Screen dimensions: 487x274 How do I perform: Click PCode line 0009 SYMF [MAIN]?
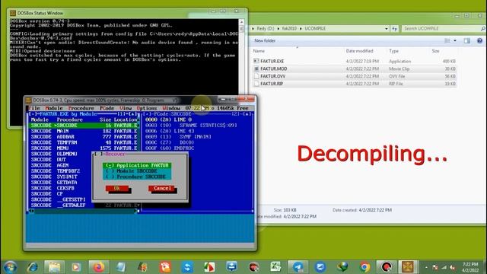[178, 137]
